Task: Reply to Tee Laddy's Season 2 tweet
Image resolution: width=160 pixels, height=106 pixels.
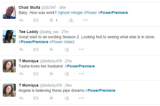Action: pyautogui.click(x=21, y=49)
